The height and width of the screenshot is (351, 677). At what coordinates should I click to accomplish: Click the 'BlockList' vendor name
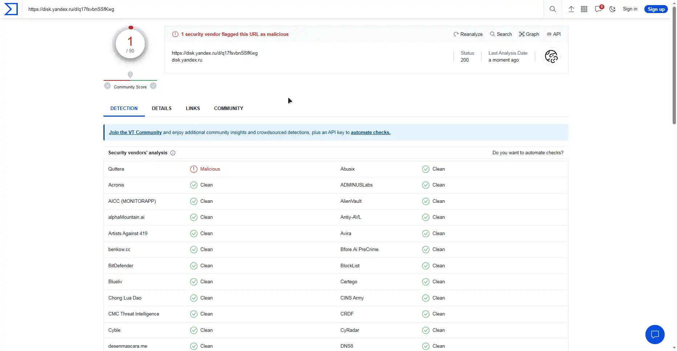coord(350,266)
